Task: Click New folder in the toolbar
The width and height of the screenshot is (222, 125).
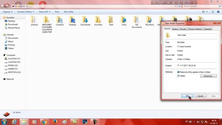Action: pyautogui.click(x=69, y=12)
